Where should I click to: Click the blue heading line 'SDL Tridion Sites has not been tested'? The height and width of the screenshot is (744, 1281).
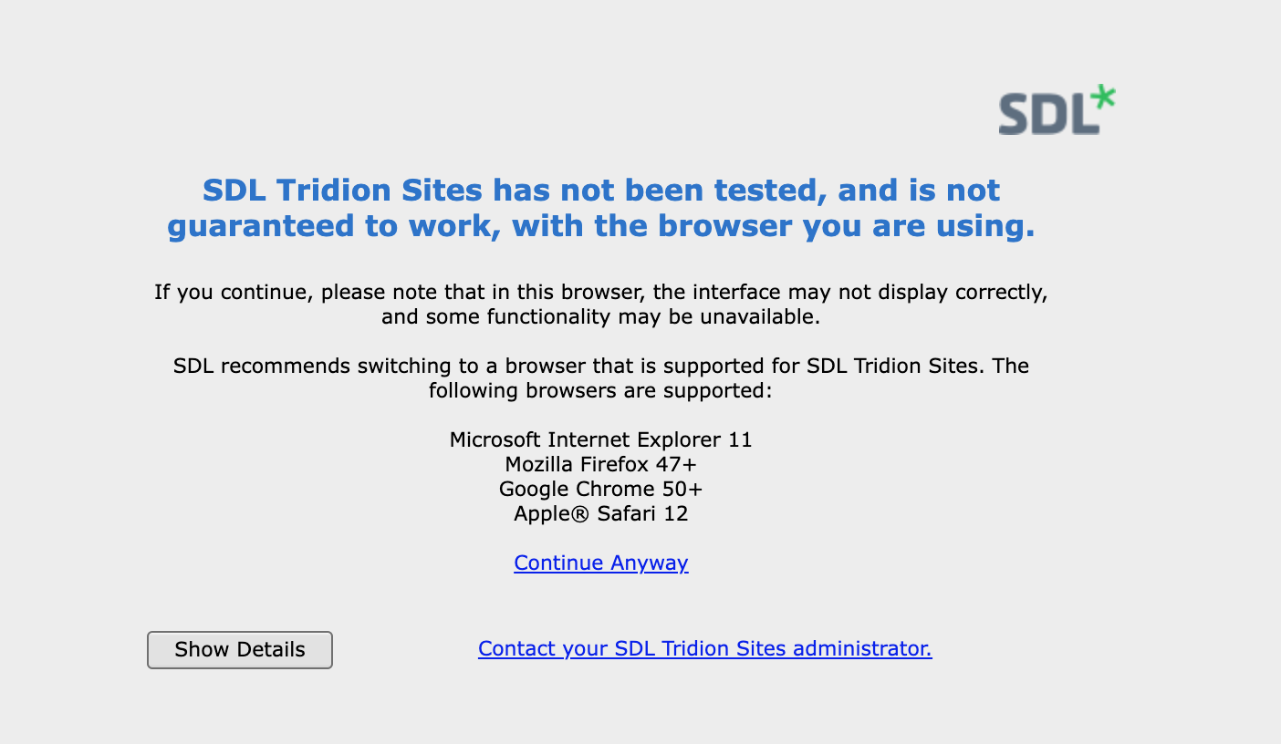click(601, 190)
